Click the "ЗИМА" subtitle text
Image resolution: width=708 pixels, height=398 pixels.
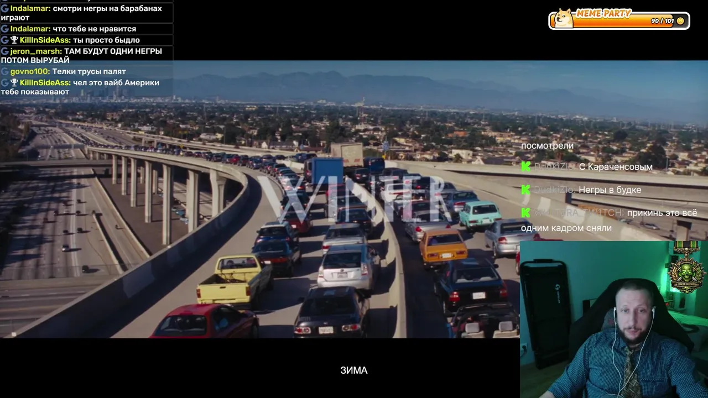point(354,370)
